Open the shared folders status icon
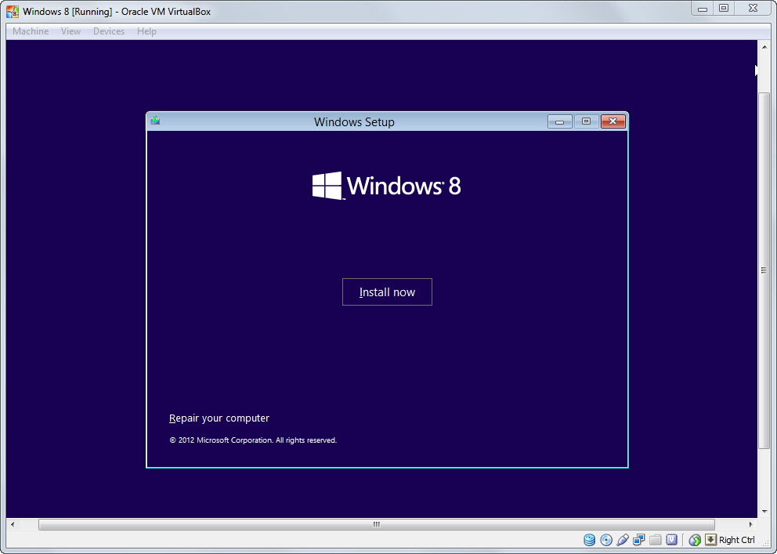 click(x=655, y=540)
